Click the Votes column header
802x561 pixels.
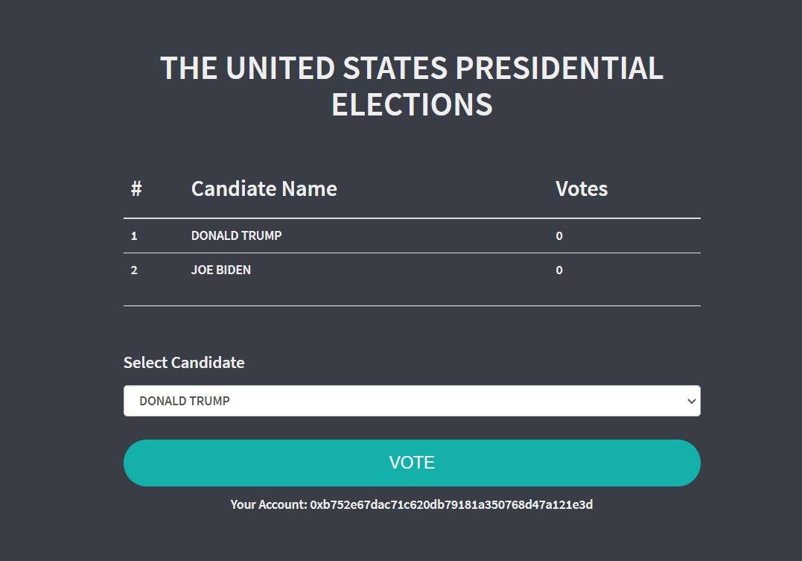coord(582,188)
